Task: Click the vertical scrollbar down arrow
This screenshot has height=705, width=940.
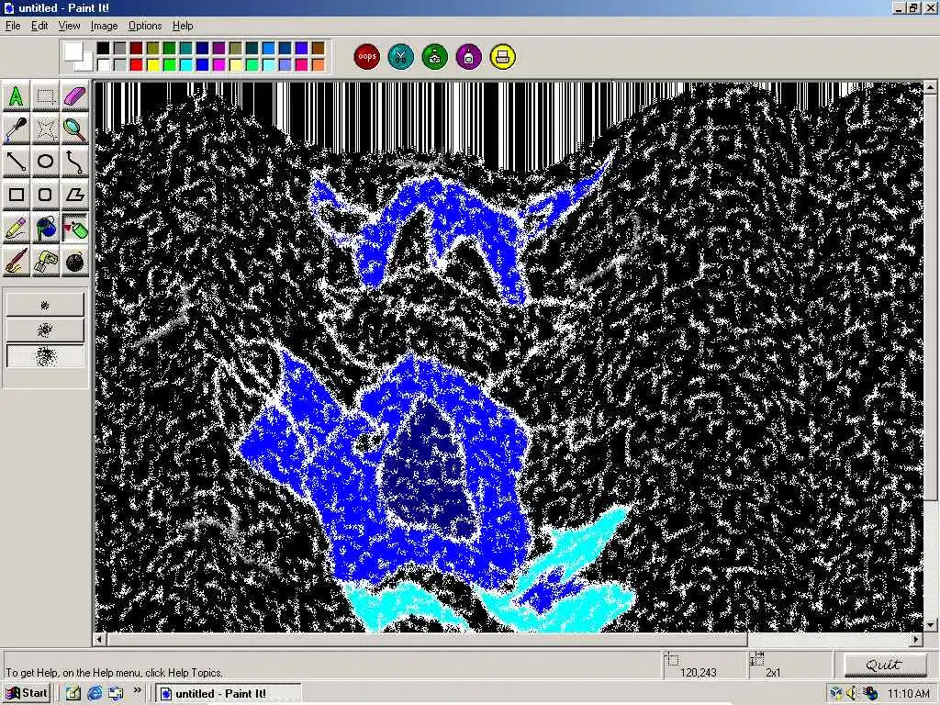Action: pos(930,625)
